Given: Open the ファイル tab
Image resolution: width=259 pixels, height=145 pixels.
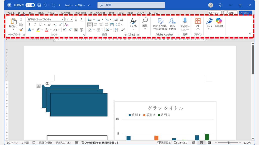Looking at the screenshot, I should click(11, 13).
